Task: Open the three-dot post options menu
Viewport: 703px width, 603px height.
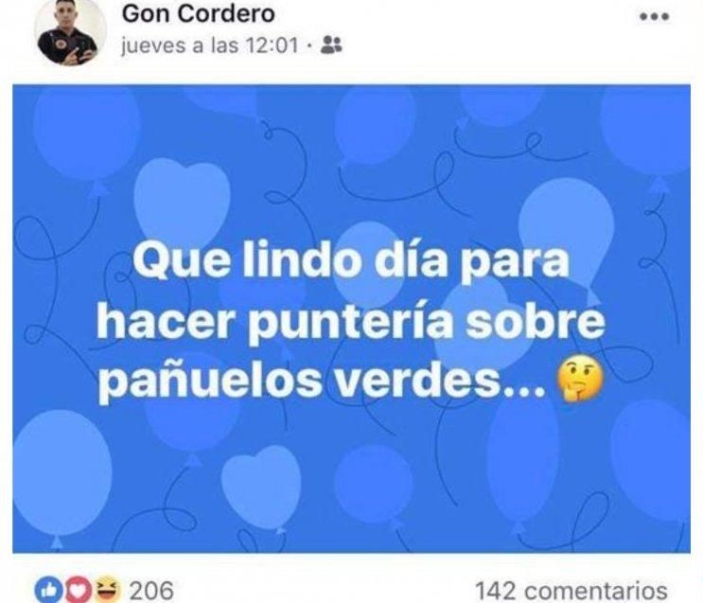Action: (x=655, y=17)
